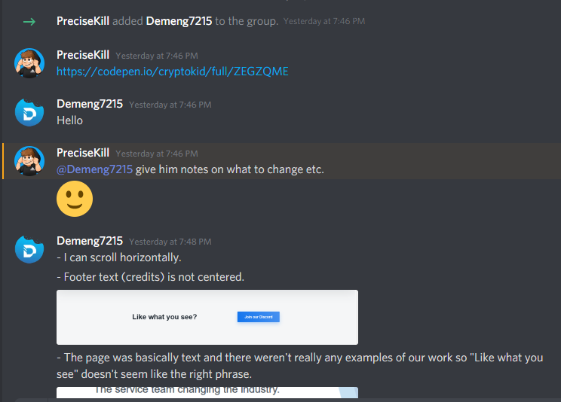561x402 pixels.
Task: Click Demeng7215's avatar beside the scroll horizontally notes
Action: point(29,249)
